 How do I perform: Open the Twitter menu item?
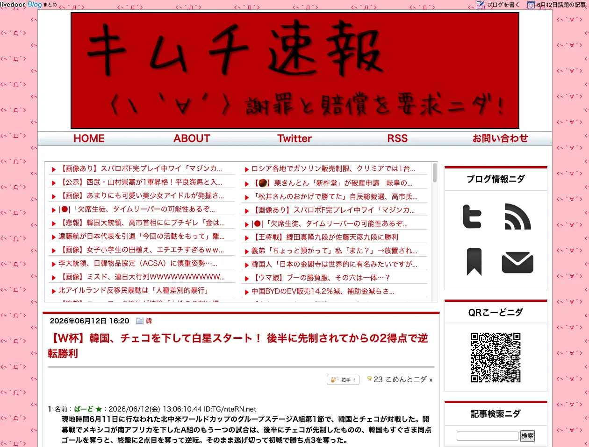click(x=294, y=138)
